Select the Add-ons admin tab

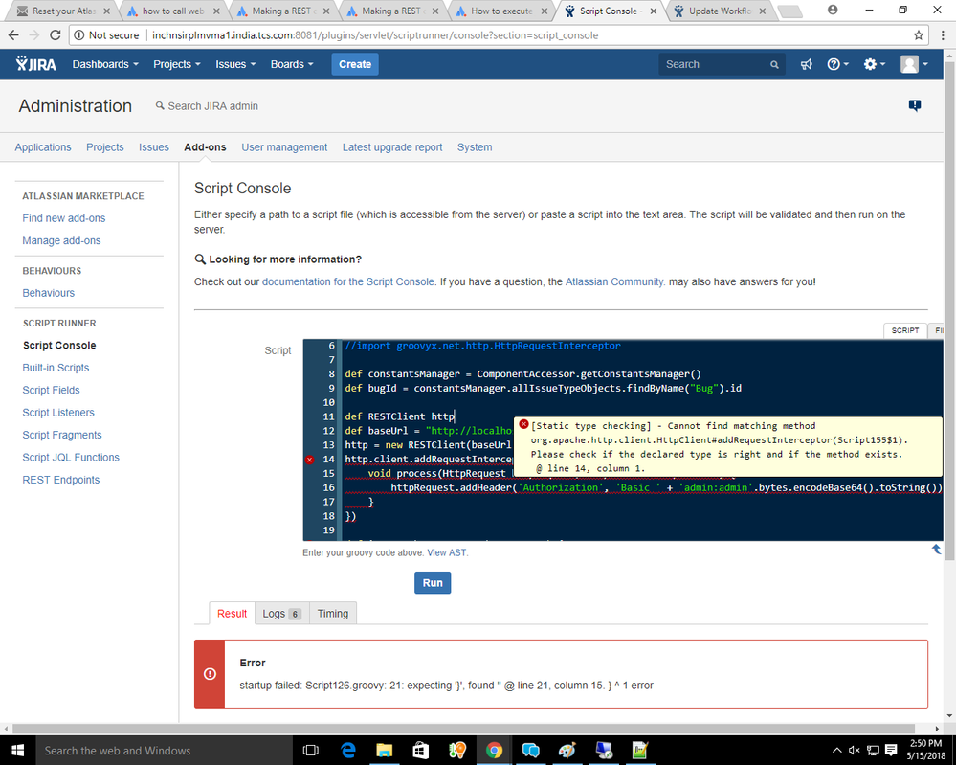click(205, 147)
